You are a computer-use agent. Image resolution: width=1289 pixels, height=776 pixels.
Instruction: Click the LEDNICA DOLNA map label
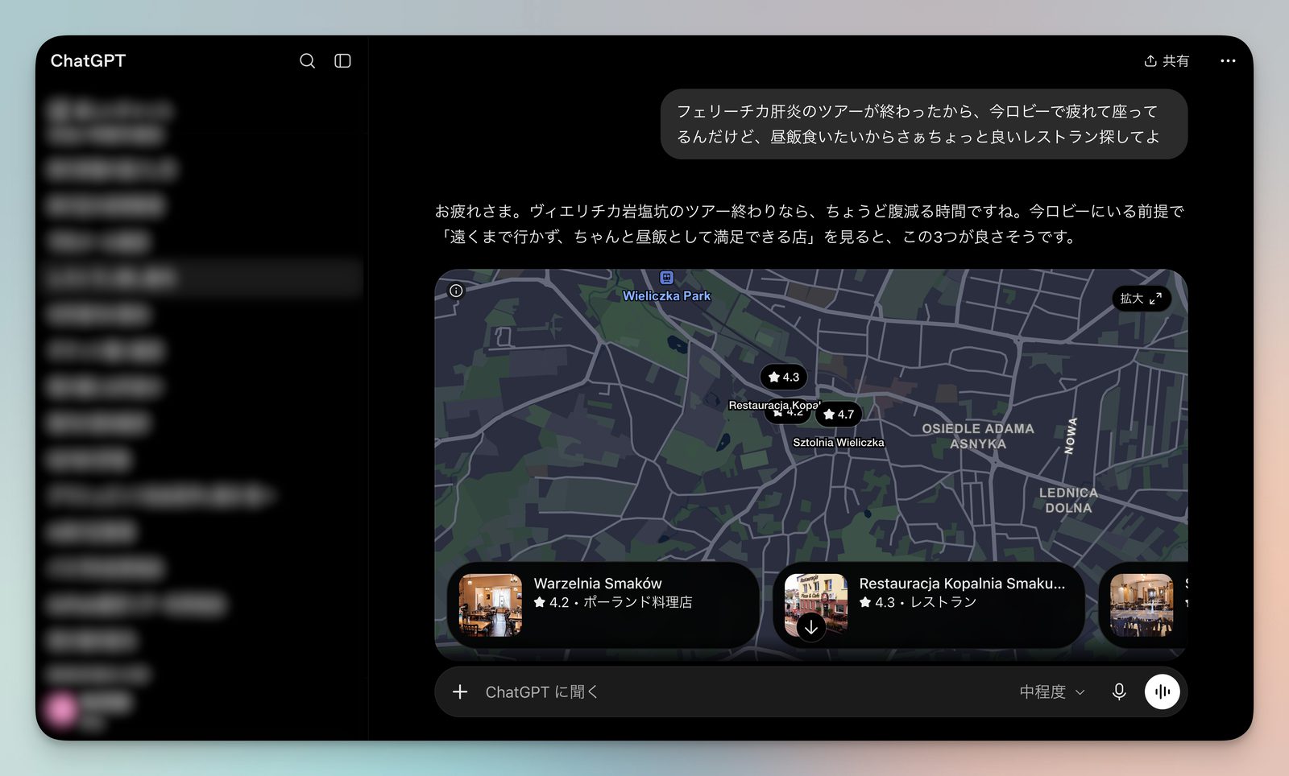click(1068, 500)
